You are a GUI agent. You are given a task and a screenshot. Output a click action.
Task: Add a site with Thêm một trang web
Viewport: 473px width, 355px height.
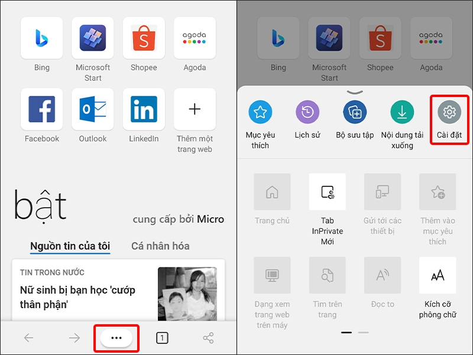tap(195, 109)
